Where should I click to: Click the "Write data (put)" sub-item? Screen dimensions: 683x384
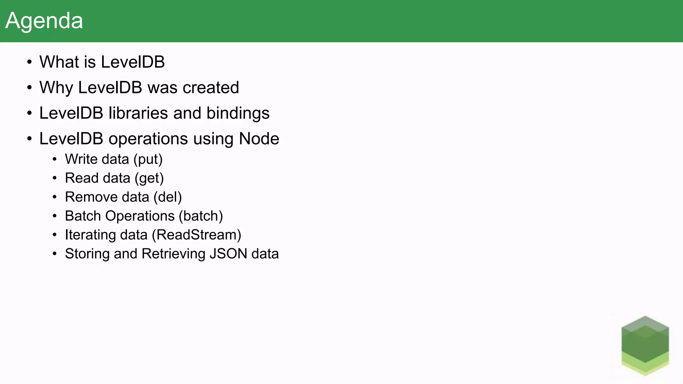pyautogui.click(x=114, y=159)
